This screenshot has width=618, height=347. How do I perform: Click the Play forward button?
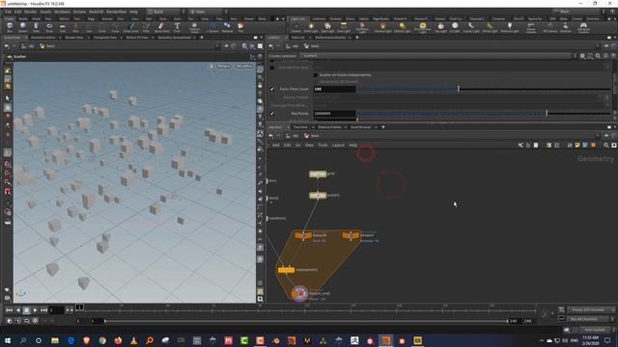coord(35,310)
